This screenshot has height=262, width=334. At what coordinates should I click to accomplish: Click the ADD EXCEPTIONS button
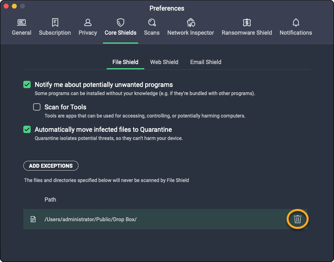(x=51, y=166)
